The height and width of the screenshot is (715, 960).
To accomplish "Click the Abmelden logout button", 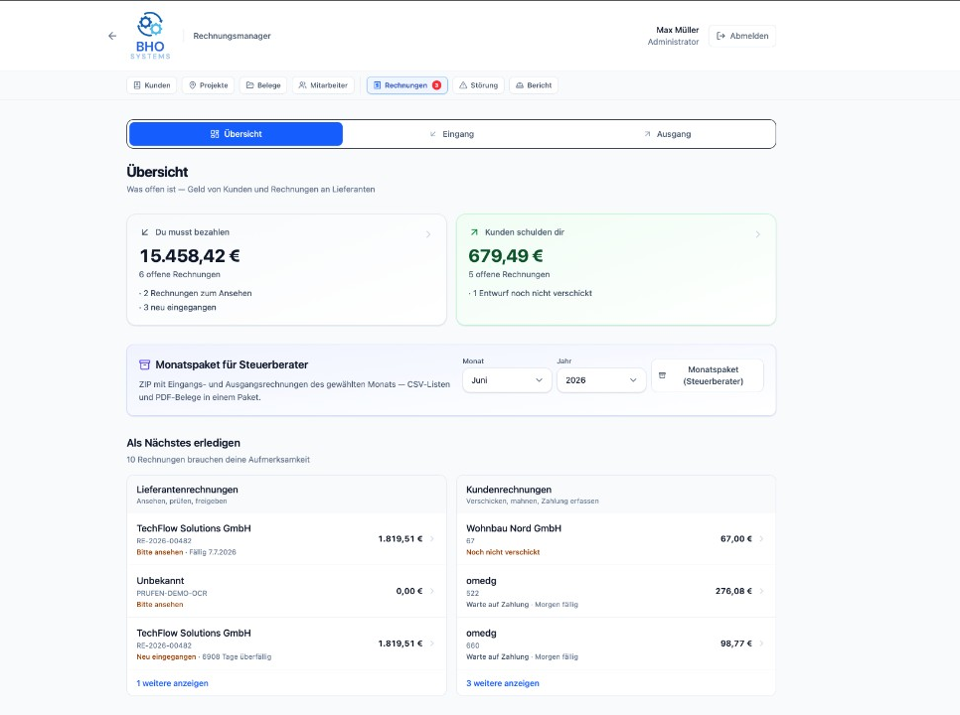I will coord(742,36).
